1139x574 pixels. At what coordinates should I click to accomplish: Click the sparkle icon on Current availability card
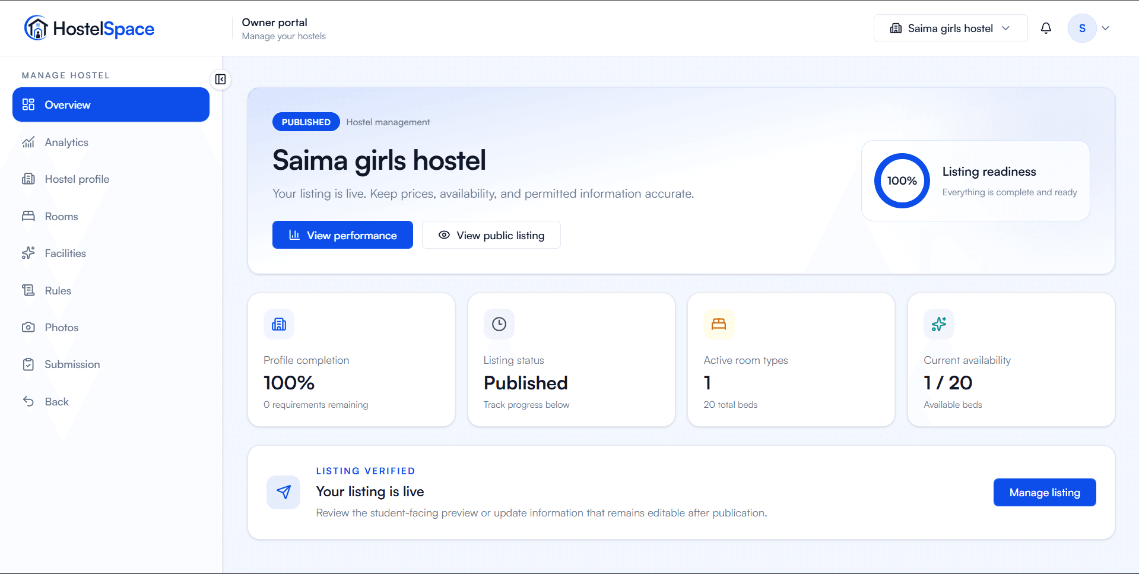click(x=939, y=324)
